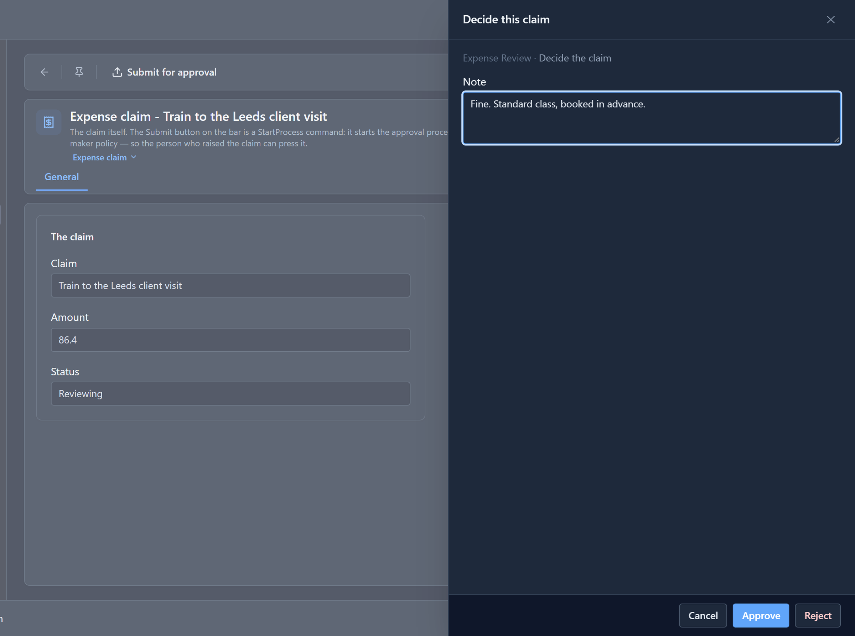Click the chevron next to Expense claim
The height and width of the screenshot is (636, 855).
coord(134,157)
